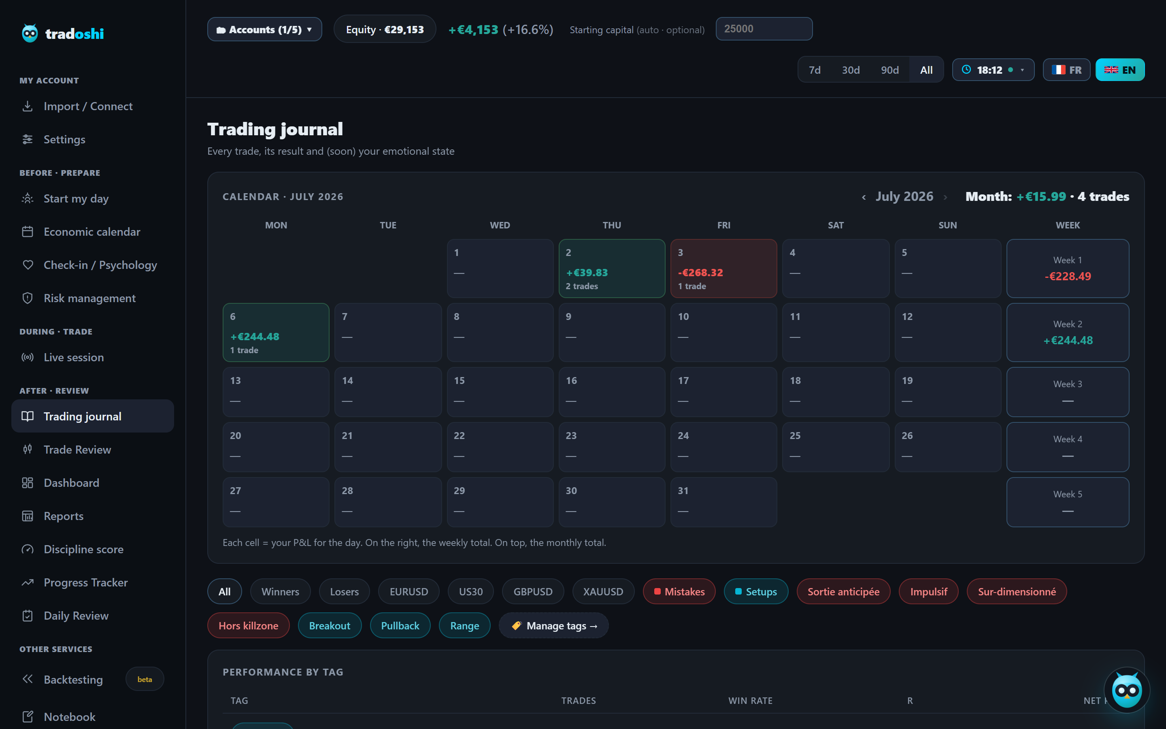Open Settings sliders icon
Screen dimensions: 1166x729
click(28, 139)
